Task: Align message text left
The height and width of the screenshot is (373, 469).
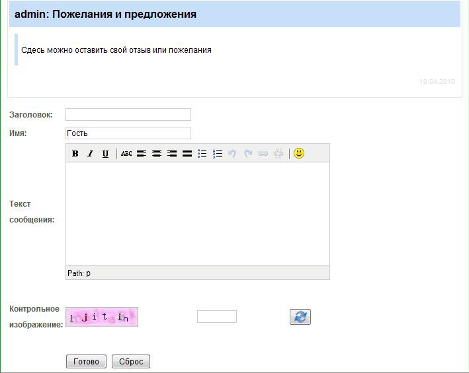Action: [142, 154]
